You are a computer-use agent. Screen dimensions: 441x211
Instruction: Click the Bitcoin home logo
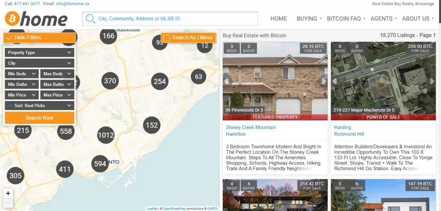coord(36,19)
